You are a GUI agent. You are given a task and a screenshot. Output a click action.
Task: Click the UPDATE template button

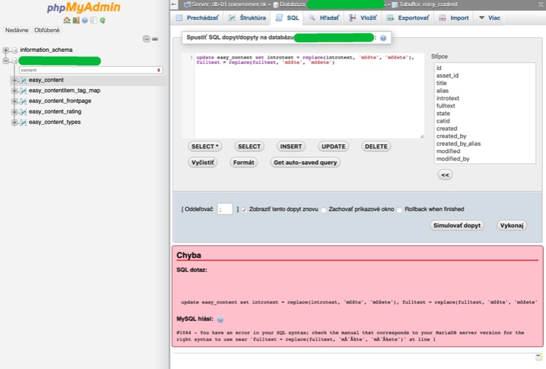[x=334, y=146]
